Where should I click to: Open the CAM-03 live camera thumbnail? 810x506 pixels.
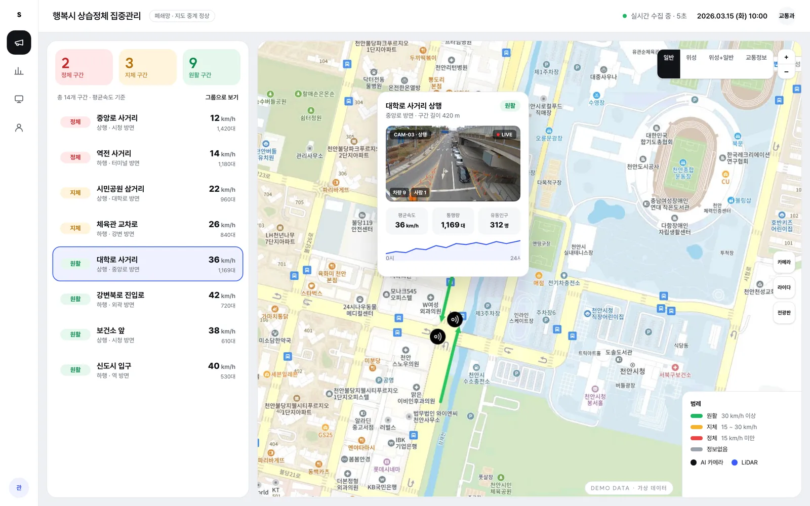point(453,163)
